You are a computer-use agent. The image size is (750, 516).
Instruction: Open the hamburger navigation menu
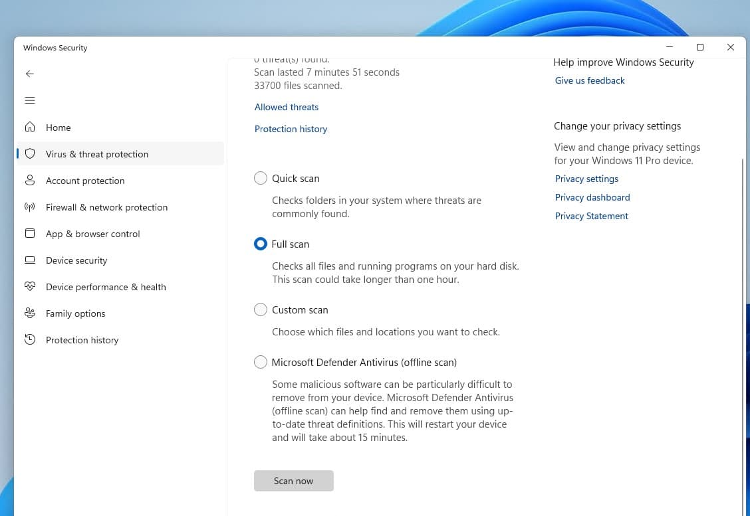pyautogui.click(x=29, y=100)
